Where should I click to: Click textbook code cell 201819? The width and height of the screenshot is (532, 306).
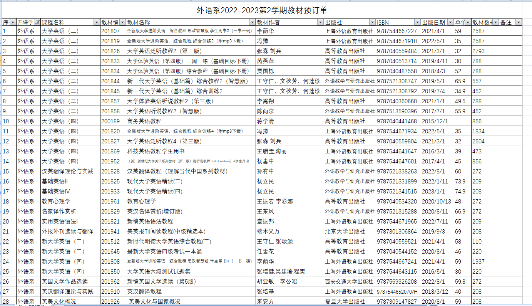(x=113, y=41)
